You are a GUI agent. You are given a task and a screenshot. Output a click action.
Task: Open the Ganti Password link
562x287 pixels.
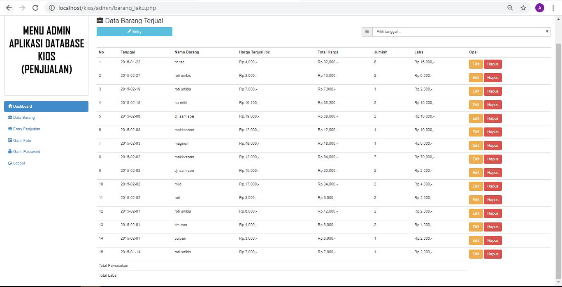pyautogui.click(x=26, y=152)
